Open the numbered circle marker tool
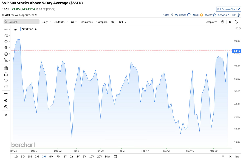243x161 pixels. pos(6,54)
